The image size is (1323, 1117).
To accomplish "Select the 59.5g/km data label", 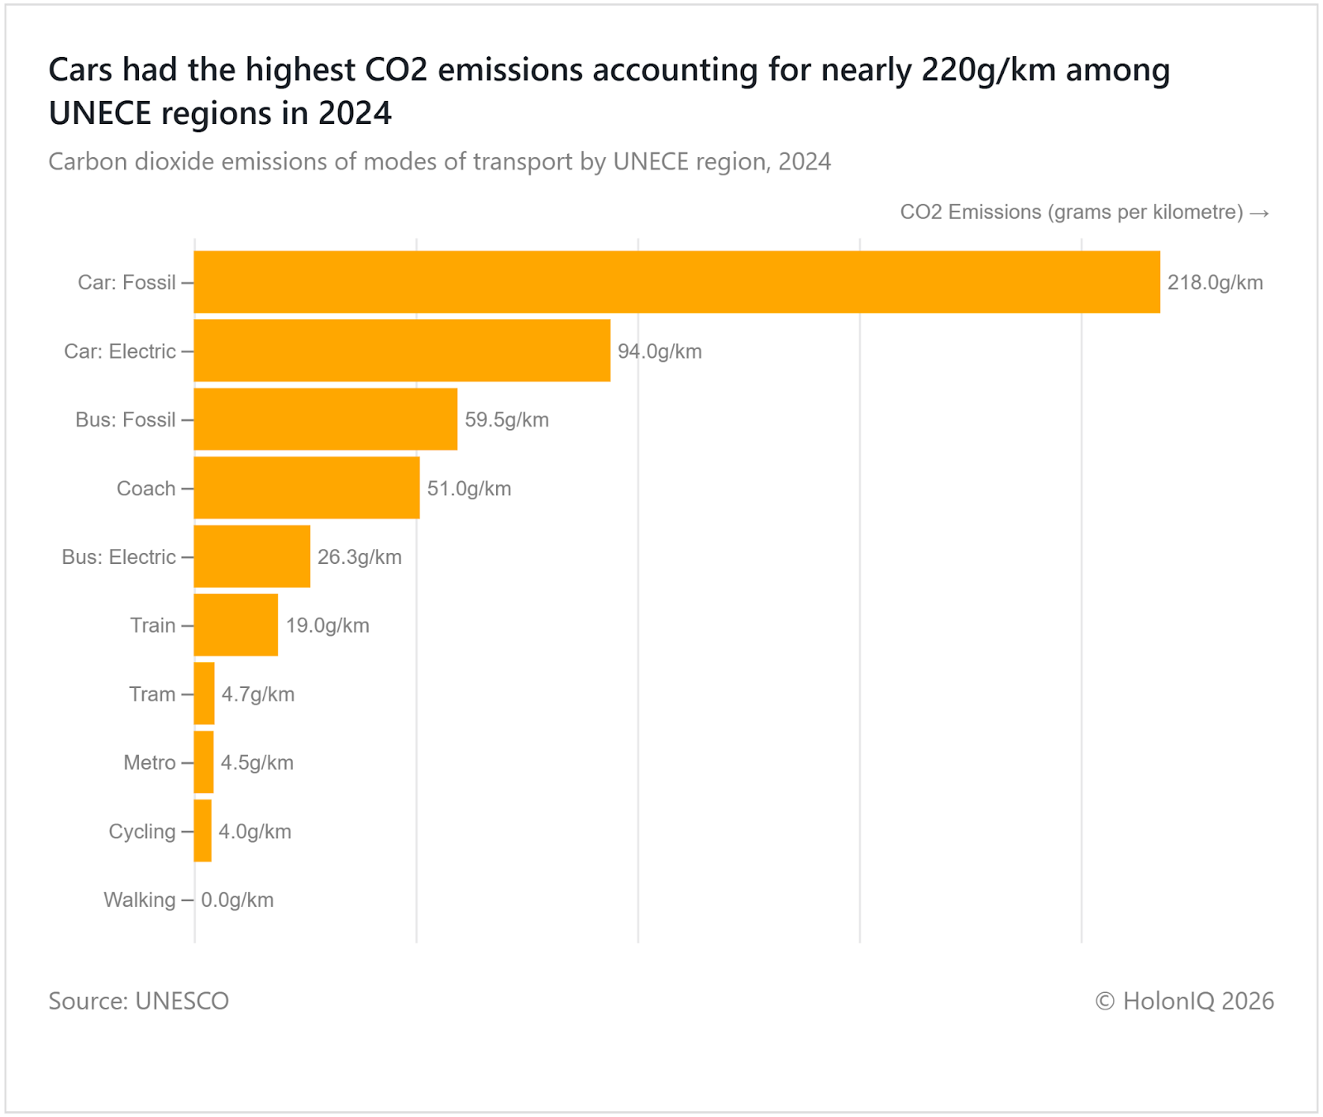I will tap(506, 420).
